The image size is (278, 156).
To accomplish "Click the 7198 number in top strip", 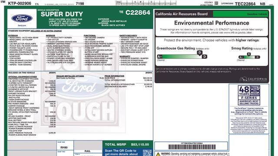I will [80, 3].
